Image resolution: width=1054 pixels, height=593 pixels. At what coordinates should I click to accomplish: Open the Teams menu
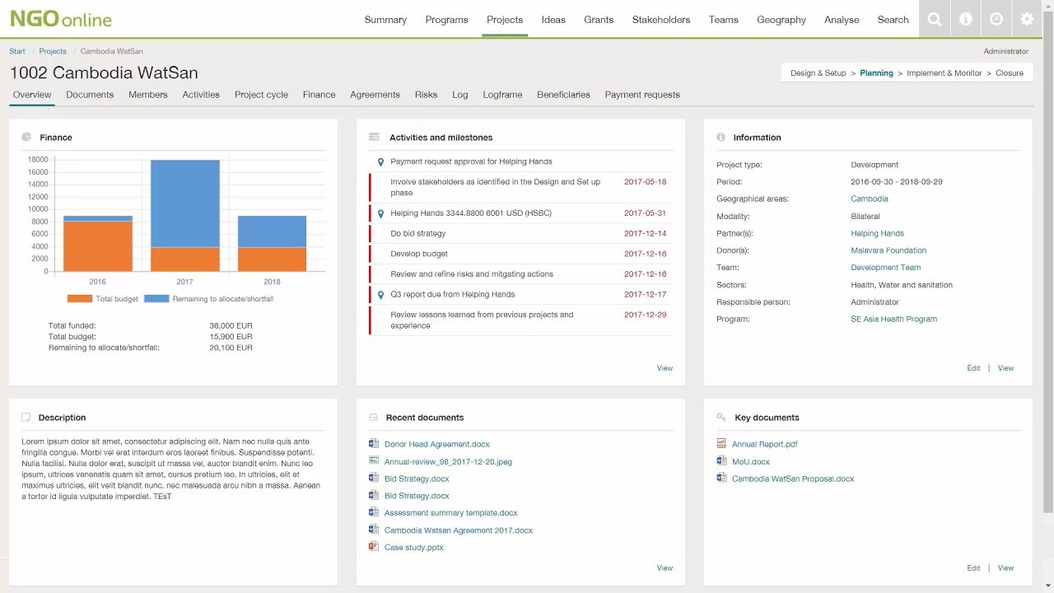point(724,20)
